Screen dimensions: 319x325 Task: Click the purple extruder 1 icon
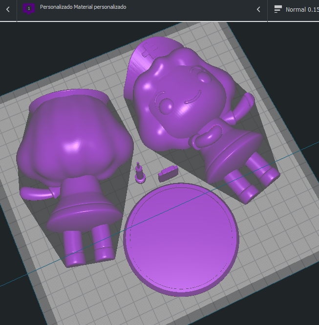(x=29, y=9)
